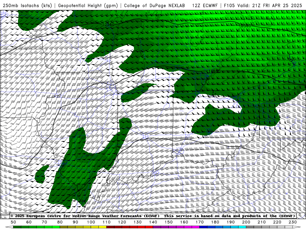The width and height of the screenshot is (306, 229).
Task: Click the legend value '70'
Action: pyautogui.click(x=44, y=222)
